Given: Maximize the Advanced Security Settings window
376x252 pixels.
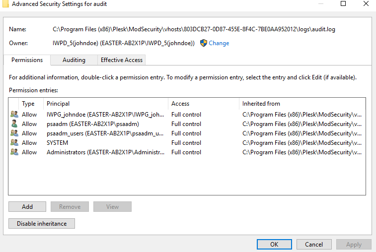Looking at the screenshot, I should (343, 3).
